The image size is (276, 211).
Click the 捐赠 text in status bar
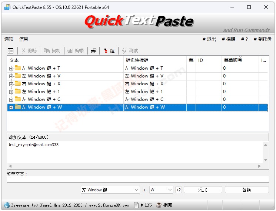(167, 205)
